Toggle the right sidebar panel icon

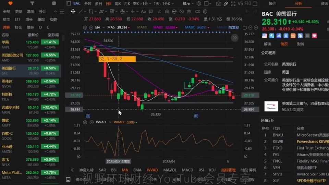pyautogui.click(x=255, y=3)
